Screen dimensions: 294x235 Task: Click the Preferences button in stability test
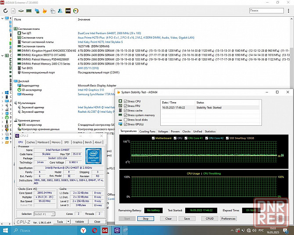[228, 218]
